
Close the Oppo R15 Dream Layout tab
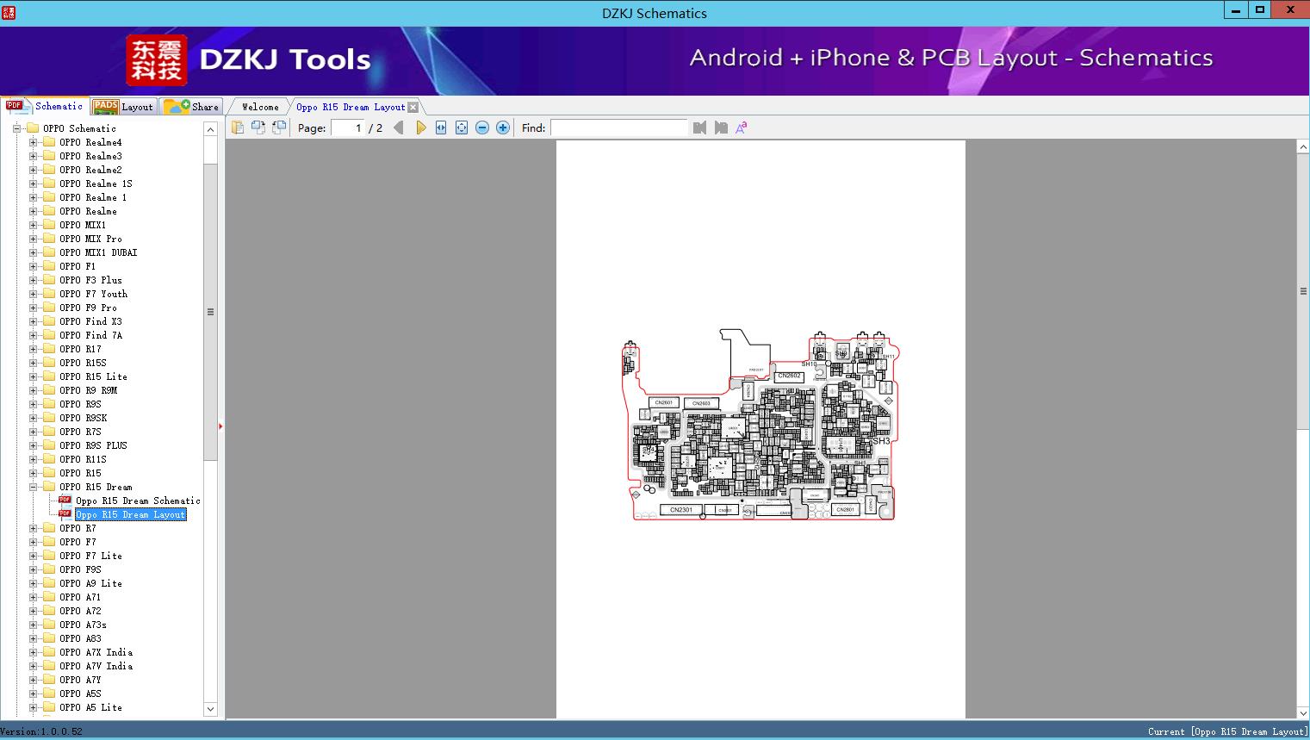tap(413, 107)
